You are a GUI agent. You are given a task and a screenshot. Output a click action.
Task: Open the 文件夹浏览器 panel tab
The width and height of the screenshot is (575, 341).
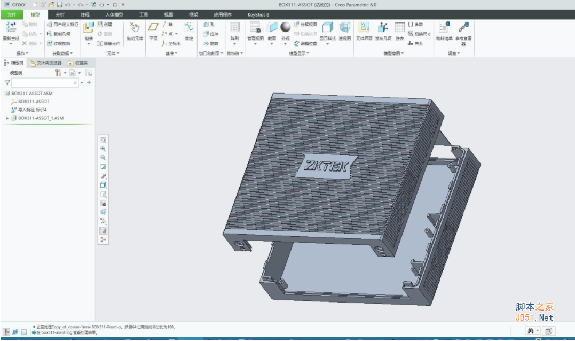click(x=50, y=63)
